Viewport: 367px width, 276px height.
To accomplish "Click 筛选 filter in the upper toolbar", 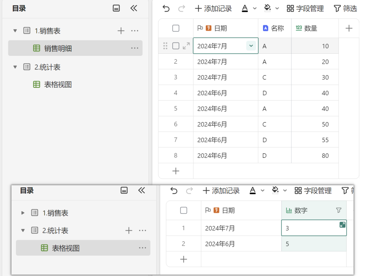I will pyautogui.click(x=345, y=9).
